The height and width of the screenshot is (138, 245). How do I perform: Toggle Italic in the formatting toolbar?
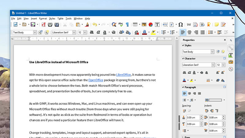98,33
